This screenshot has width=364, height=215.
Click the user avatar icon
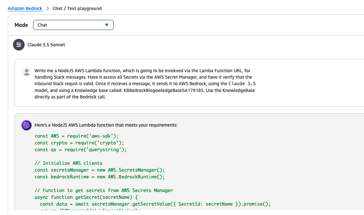tap(27, 71)
